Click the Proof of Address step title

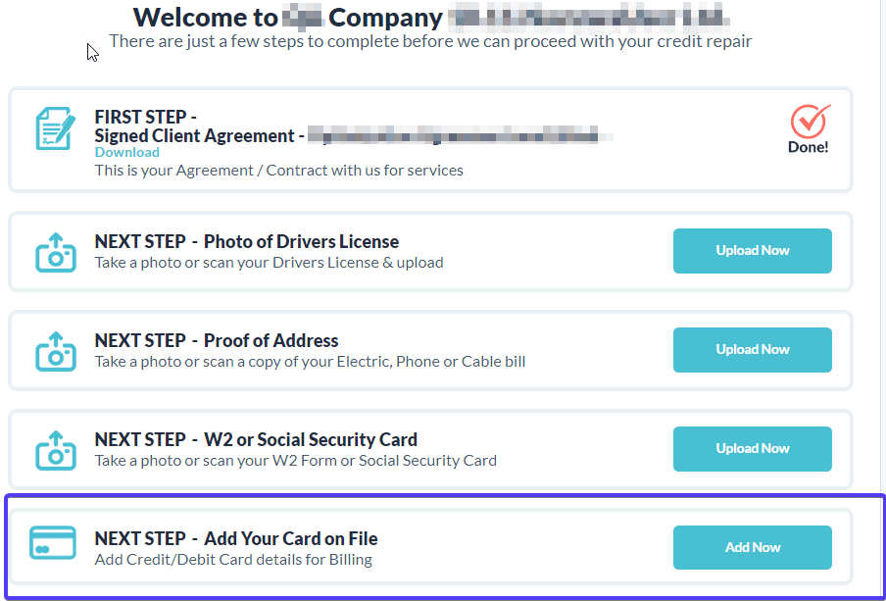216,340
